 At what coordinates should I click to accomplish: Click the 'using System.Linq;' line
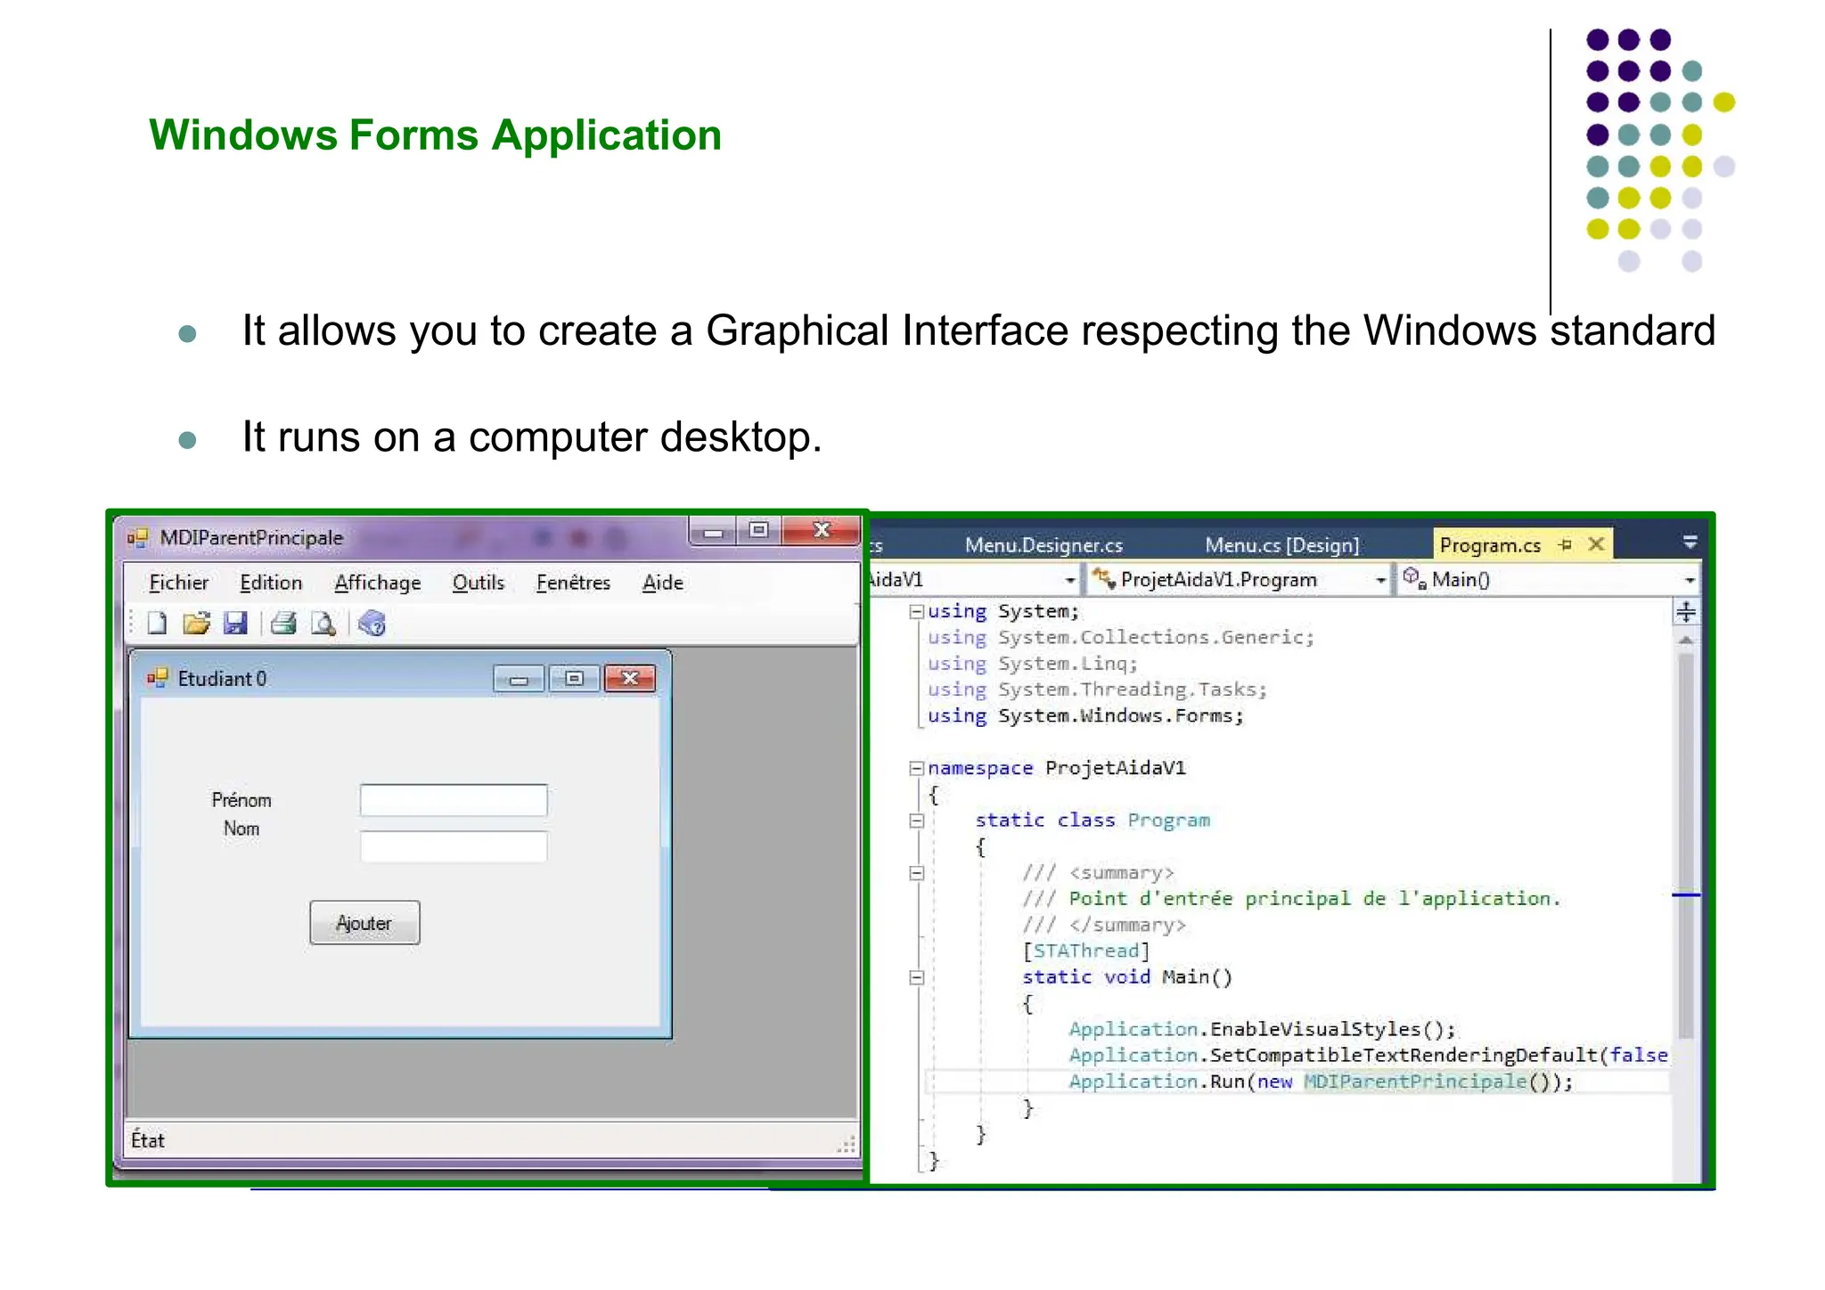[x=1033, y=664]
